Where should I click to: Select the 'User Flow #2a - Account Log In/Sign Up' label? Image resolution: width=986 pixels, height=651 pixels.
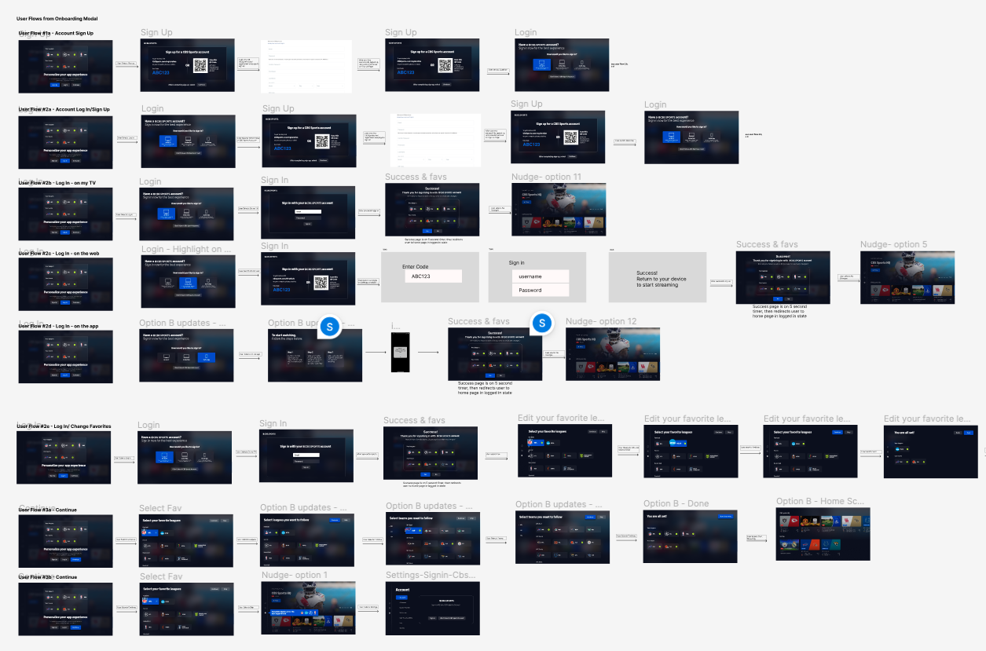point(64,110)
